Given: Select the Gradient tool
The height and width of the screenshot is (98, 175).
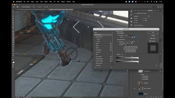Looking at the screenshot, I should click(x=13, y=38).
